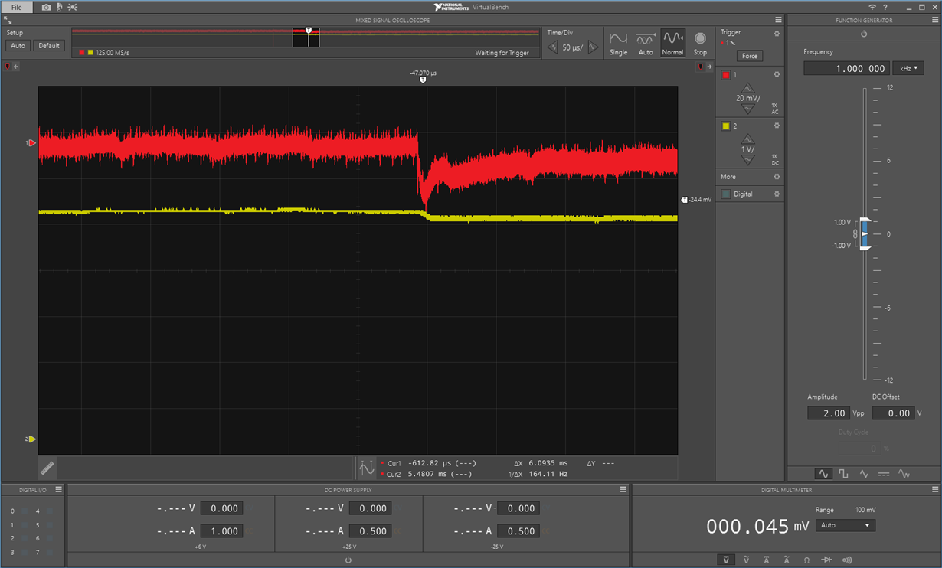
Task: Select DC voltage mode on multimeter
Action: (726, 560)
